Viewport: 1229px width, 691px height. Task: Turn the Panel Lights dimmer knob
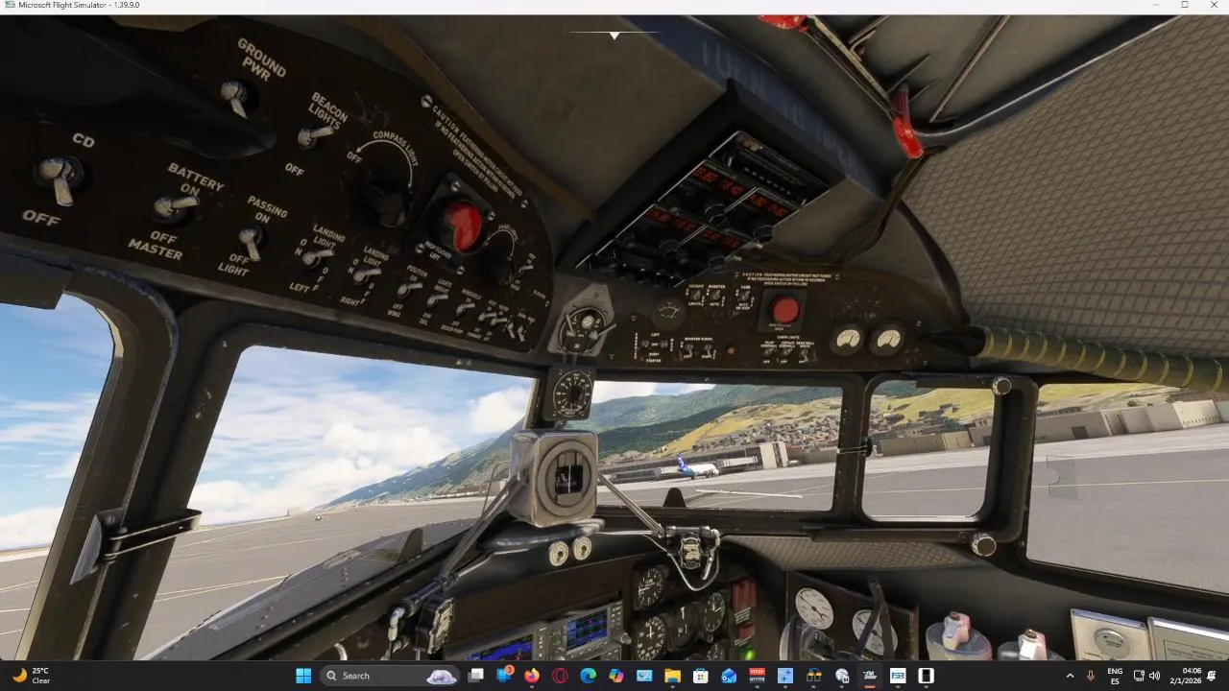point(501,264)
